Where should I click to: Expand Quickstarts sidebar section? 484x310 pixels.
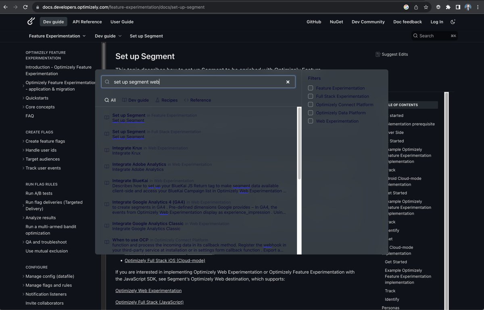23,98
